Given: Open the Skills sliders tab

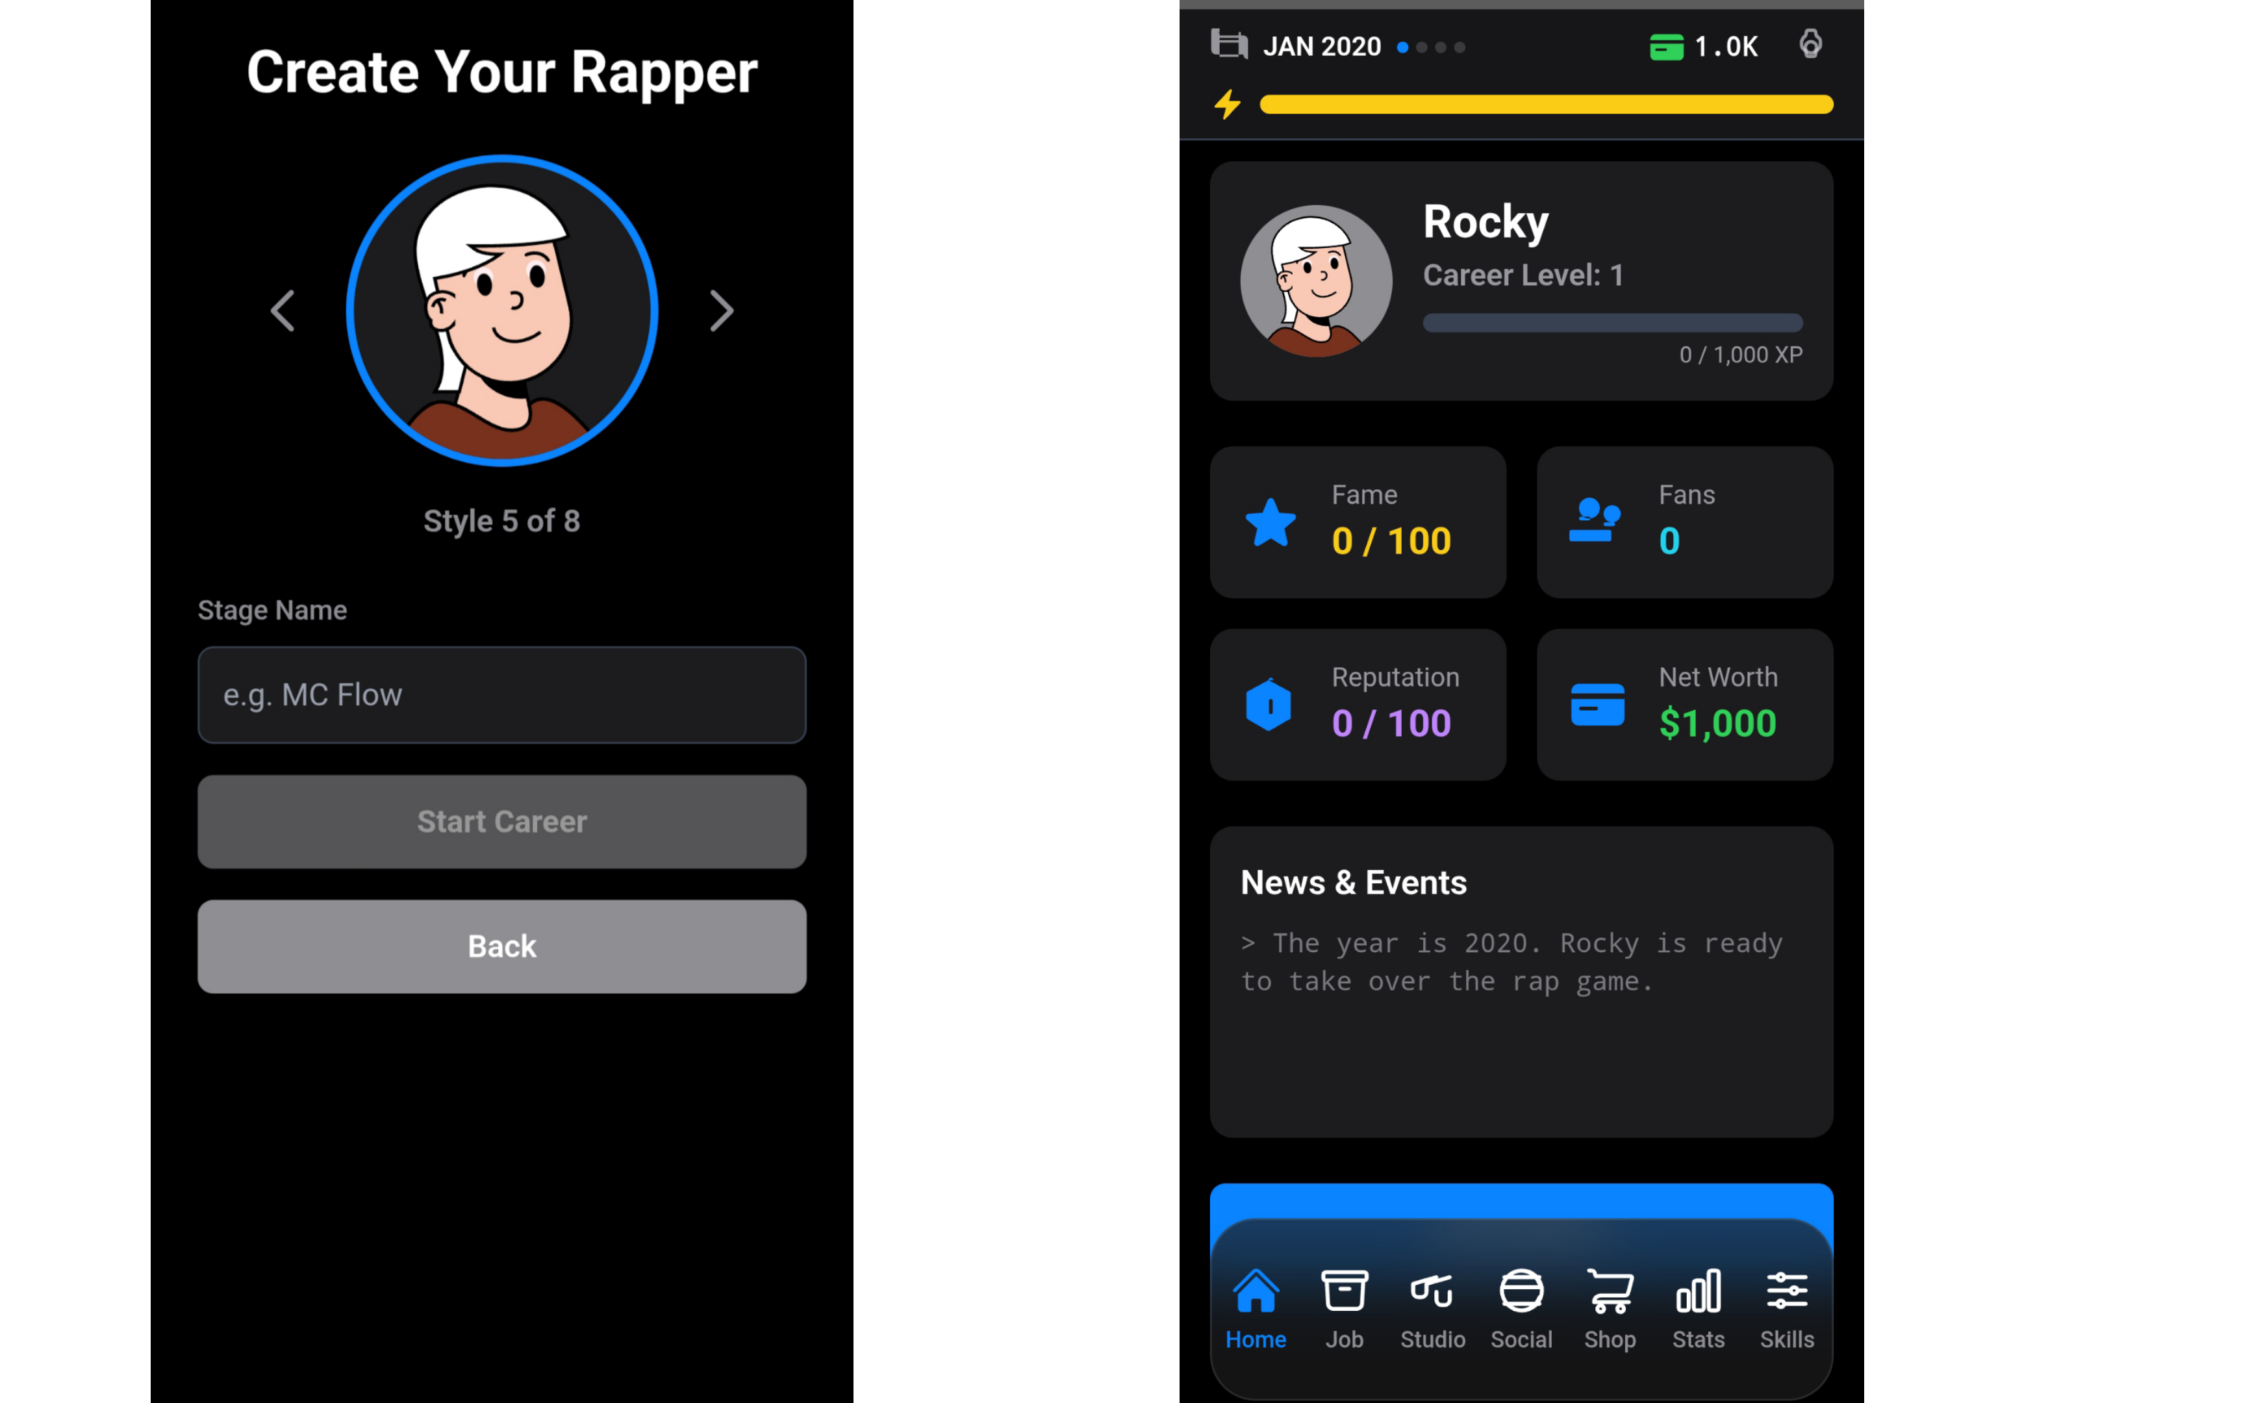Looking at the screenshot, I should [x=1786, y=1308].
